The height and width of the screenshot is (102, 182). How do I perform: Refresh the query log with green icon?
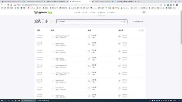click(52, 22)
